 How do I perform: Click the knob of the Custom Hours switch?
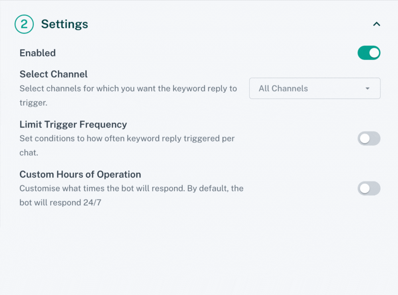(x=365, y=188)
